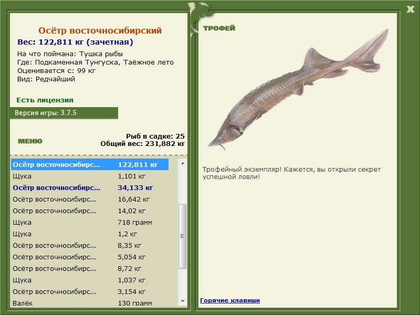Click the Рыб в садке: 25 text
420x315 pixels.
[x=155, y=136]
